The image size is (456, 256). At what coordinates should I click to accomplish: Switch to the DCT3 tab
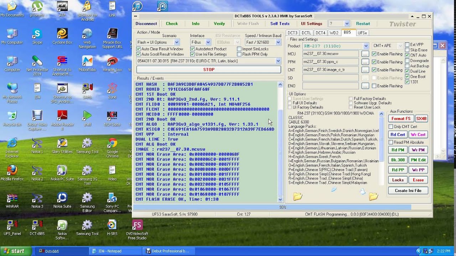[292, 33]
